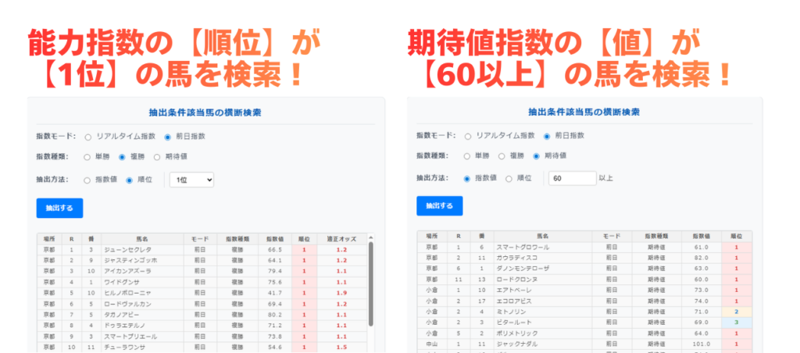Image resolution: width=800 pixels, height=353 pixels.
Task: Click 抽出する button in left panel
Action: pos(59,209)
